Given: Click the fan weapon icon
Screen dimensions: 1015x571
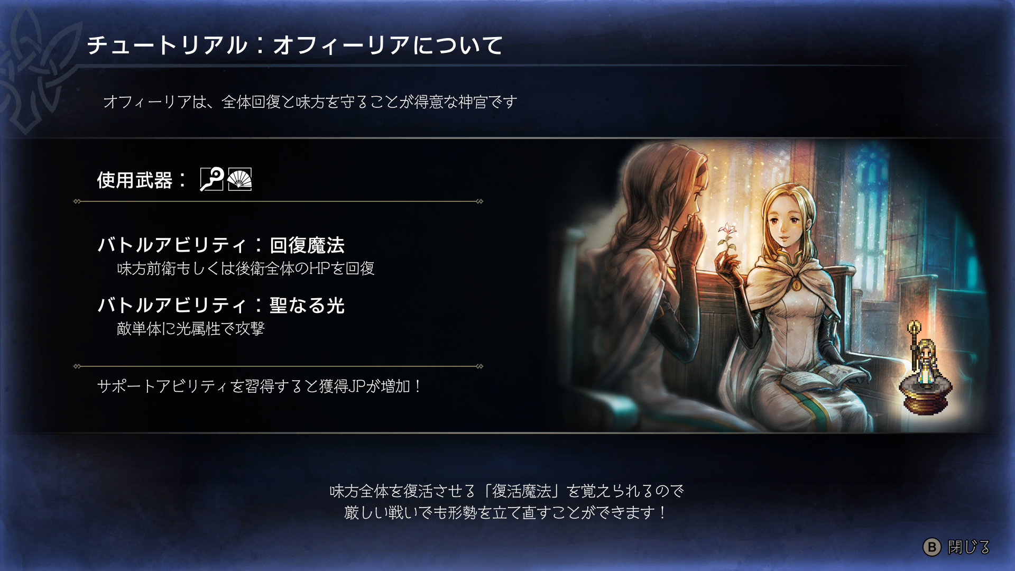Looking at the screenshot, I should coord(239,179).
